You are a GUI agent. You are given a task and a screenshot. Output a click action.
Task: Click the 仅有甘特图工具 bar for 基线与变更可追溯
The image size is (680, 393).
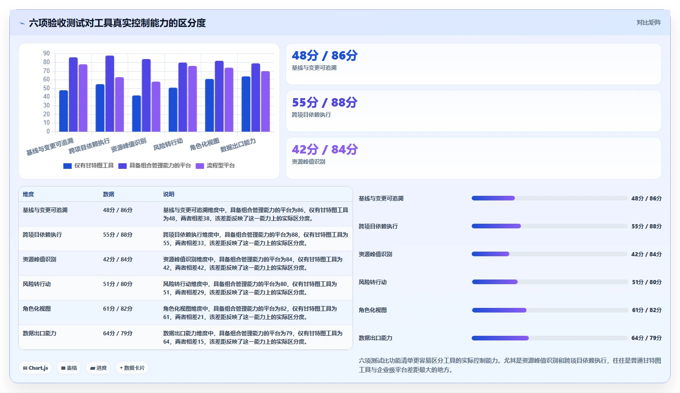pyautogui.click(x=64, y=111)
